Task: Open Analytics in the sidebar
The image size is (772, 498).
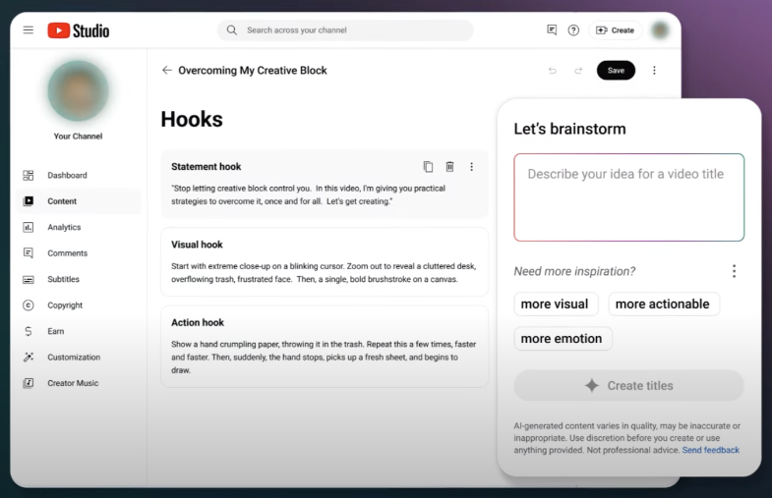Action: coord(64,227)
